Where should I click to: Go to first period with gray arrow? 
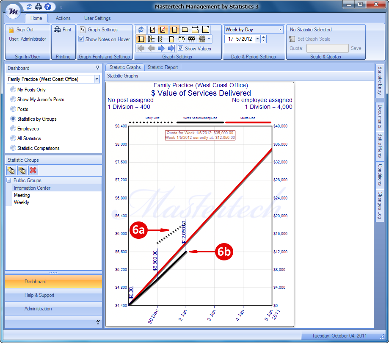click(141, 48)
